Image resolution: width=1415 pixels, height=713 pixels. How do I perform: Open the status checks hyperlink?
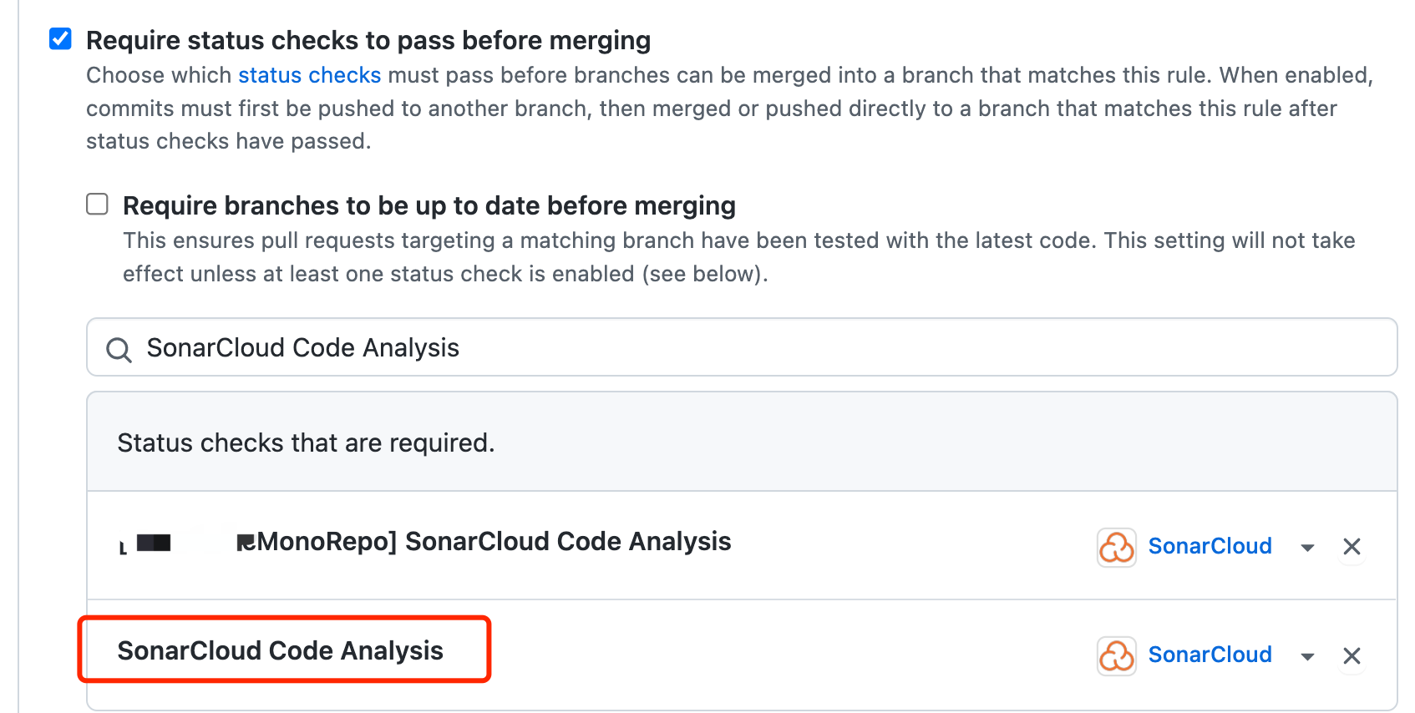click(309, 75)
